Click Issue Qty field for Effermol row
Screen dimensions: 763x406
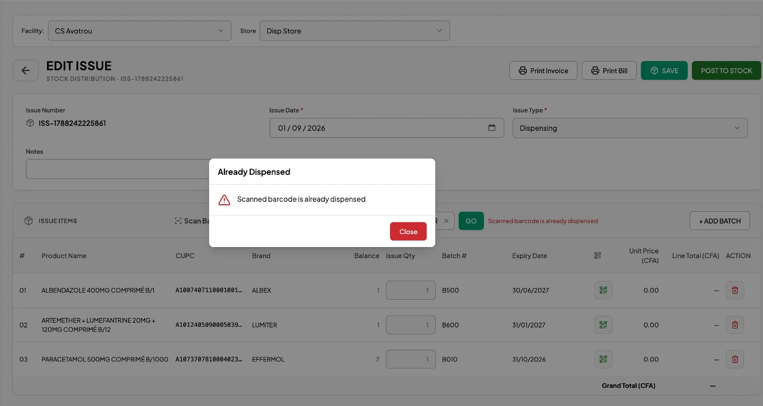tap(411, 359)
